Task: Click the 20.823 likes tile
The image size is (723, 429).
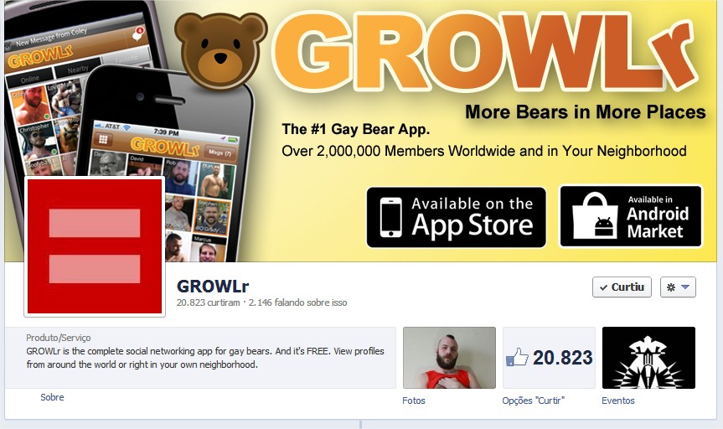Action: [549, 358]
